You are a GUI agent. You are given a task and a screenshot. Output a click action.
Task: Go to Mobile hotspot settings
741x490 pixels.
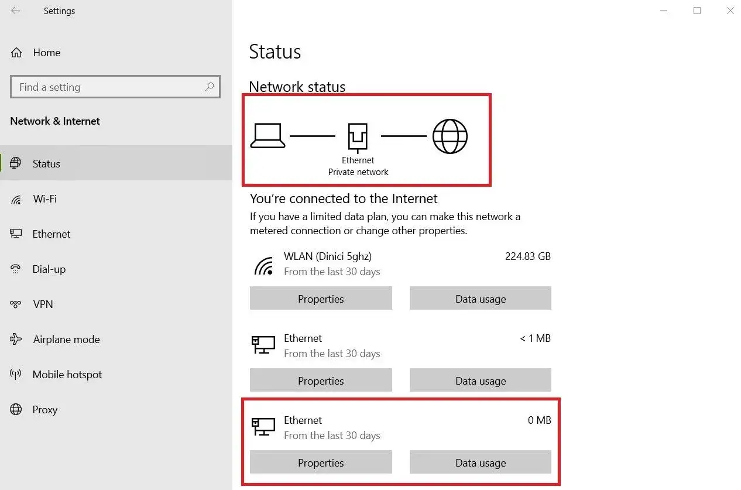click(116, 374)
